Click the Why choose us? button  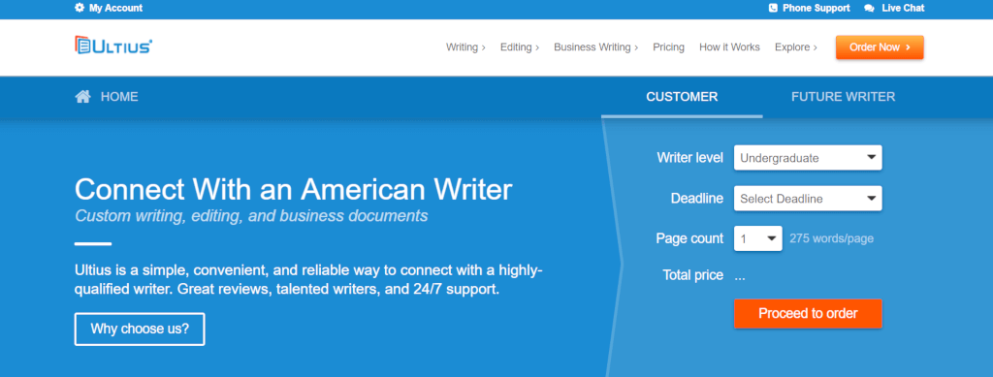140,329
